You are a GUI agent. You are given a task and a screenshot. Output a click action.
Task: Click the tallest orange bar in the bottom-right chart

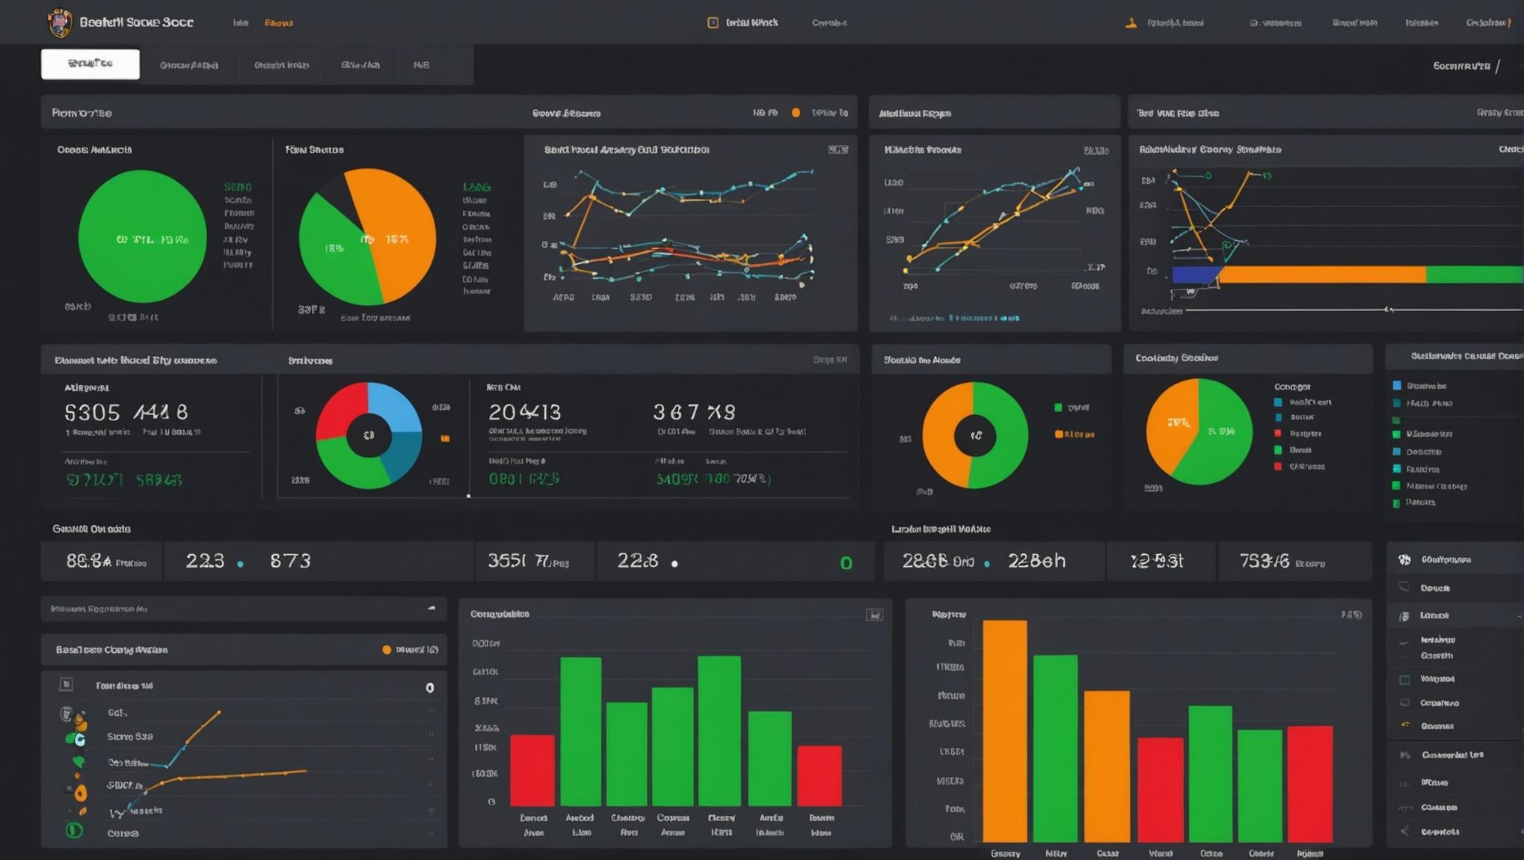1005,731
